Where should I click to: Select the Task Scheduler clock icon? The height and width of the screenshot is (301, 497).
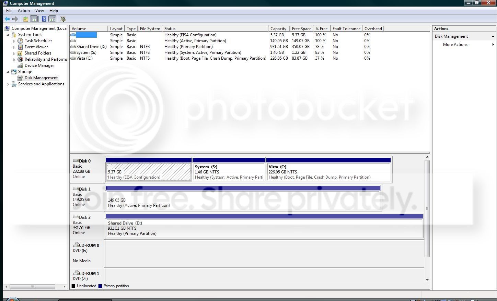tap(20, 41)
